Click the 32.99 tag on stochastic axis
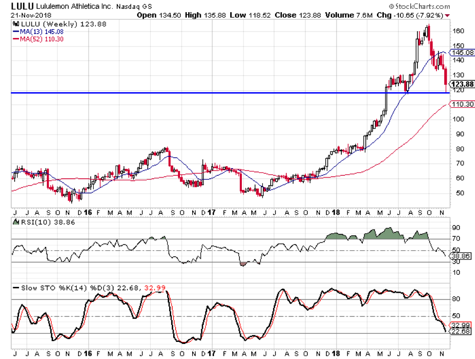This screenshot has height=359, width=475. pos(460,325)
